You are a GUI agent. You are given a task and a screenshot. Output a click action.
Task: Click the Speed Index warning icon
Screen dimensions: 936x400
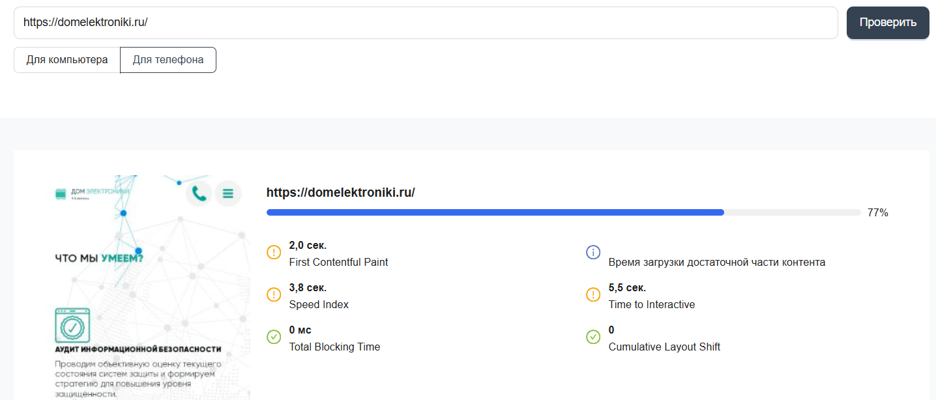coord(274,294)
